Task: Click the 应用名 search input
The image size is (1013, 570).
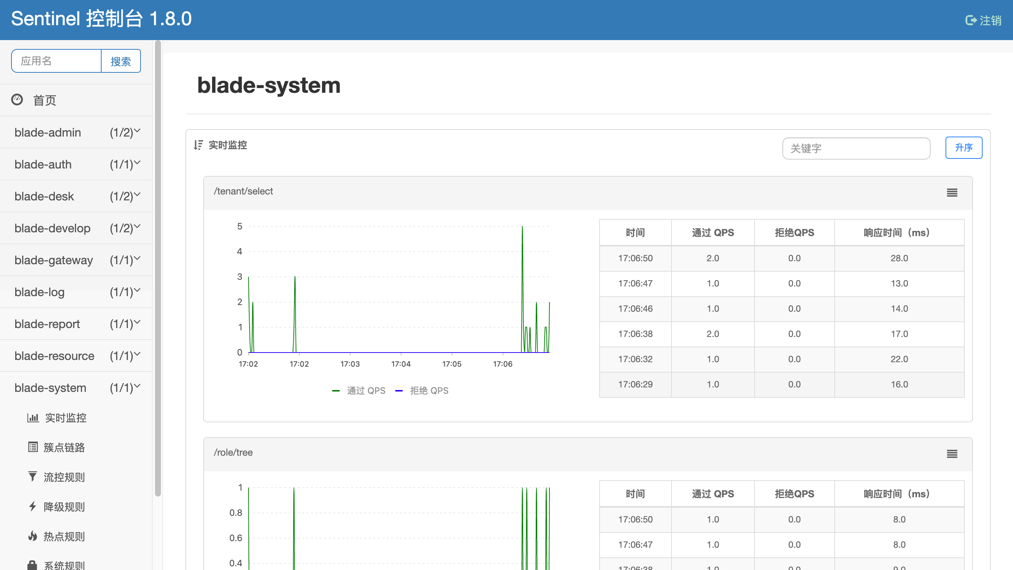Action: pos(56,61)
